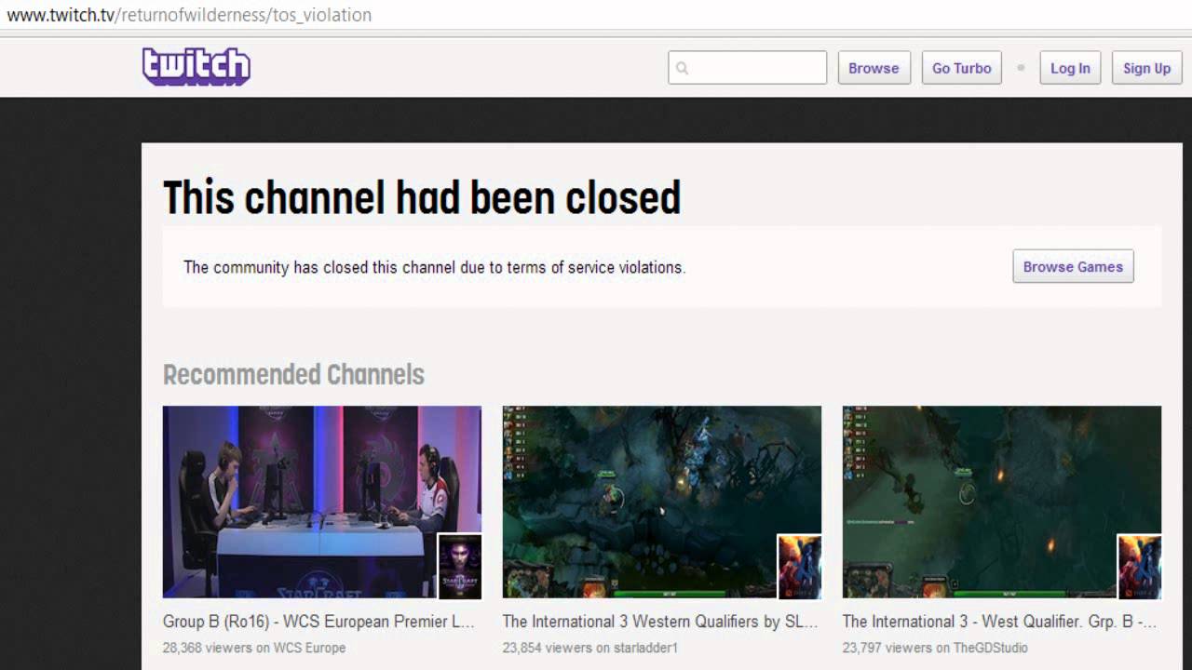Open the starladder1 Western Qualifiers stream thumbnail
Screen dimensions: 1192x670
[x=662, y=502]
